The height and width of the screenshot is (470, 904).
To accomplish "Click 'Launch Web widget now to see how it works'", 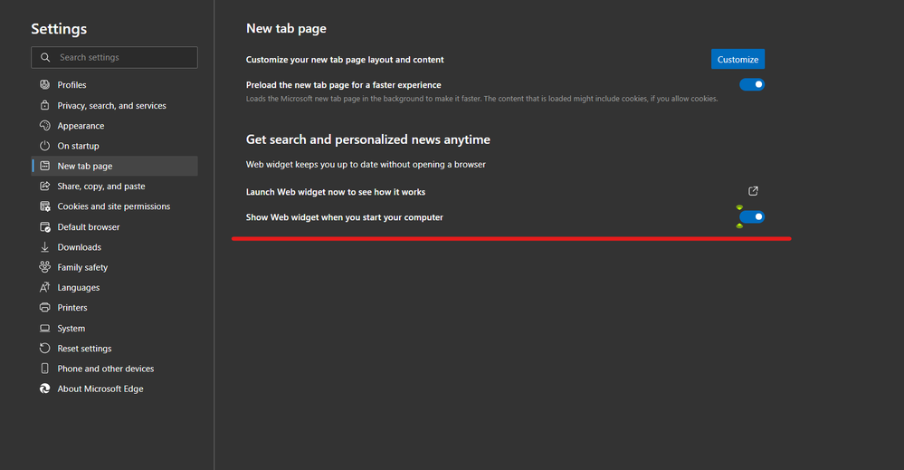I will [336, 192].
